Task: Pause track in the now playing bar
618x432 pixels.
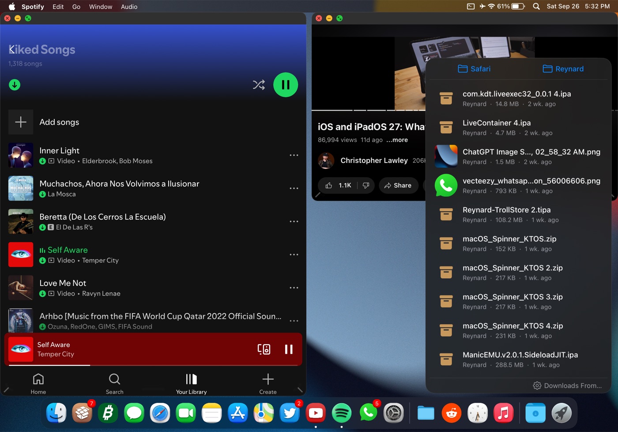Action: point(289,349)
